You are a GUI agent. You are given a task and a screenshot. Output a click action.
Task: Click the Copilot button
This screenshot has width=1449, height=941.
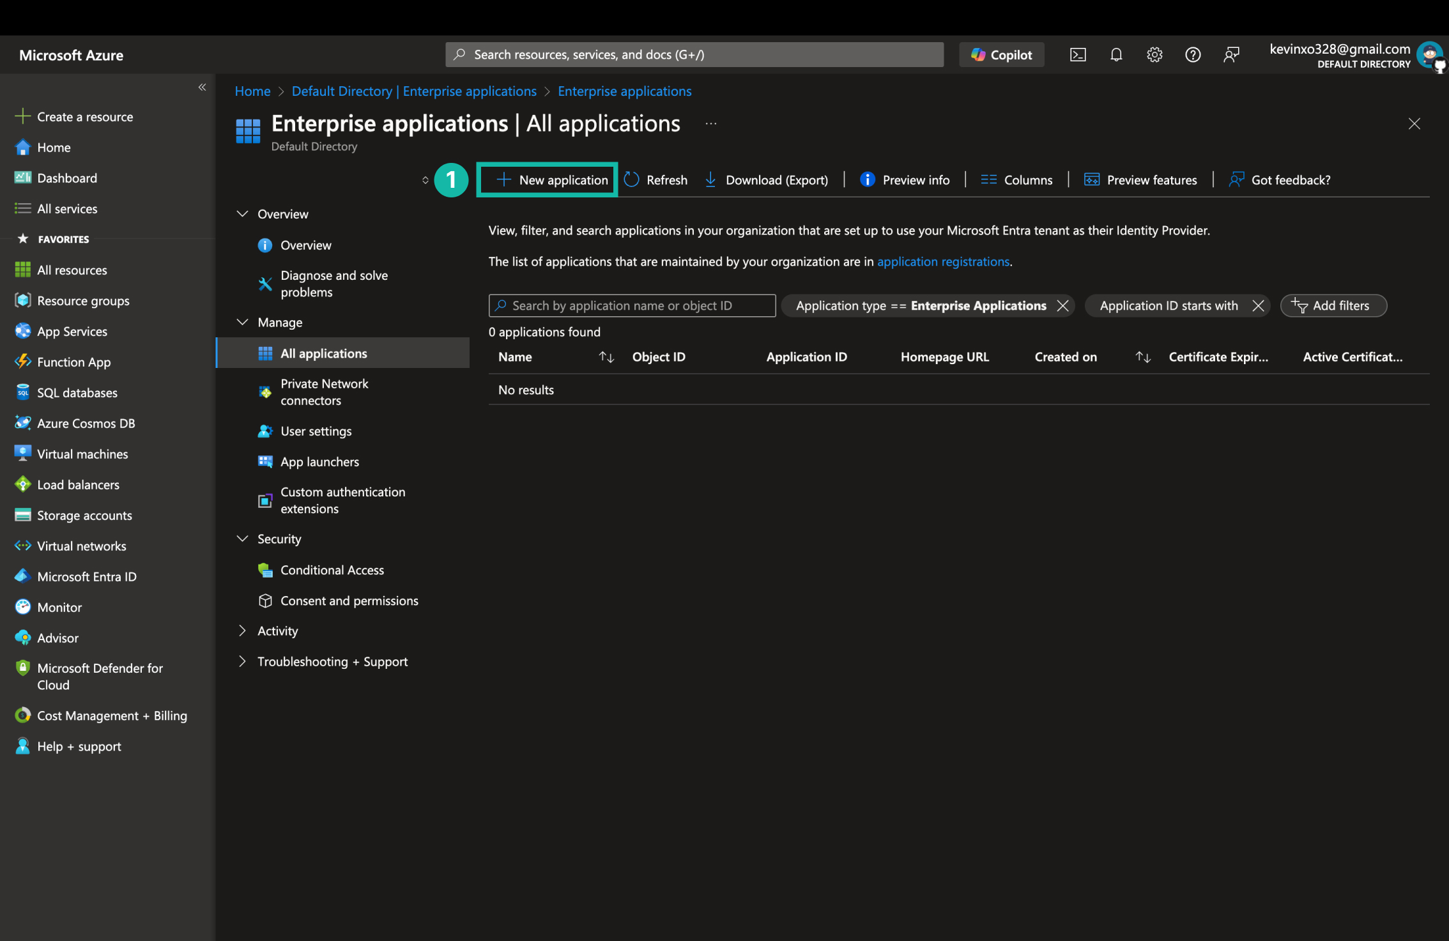(1002, 55)
